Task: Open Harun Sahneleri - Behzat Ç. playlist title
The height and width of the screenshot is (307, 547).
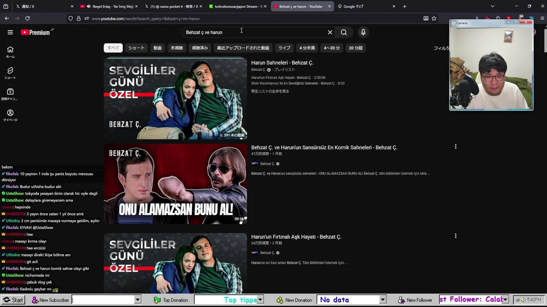Action: tap(282, 63)
